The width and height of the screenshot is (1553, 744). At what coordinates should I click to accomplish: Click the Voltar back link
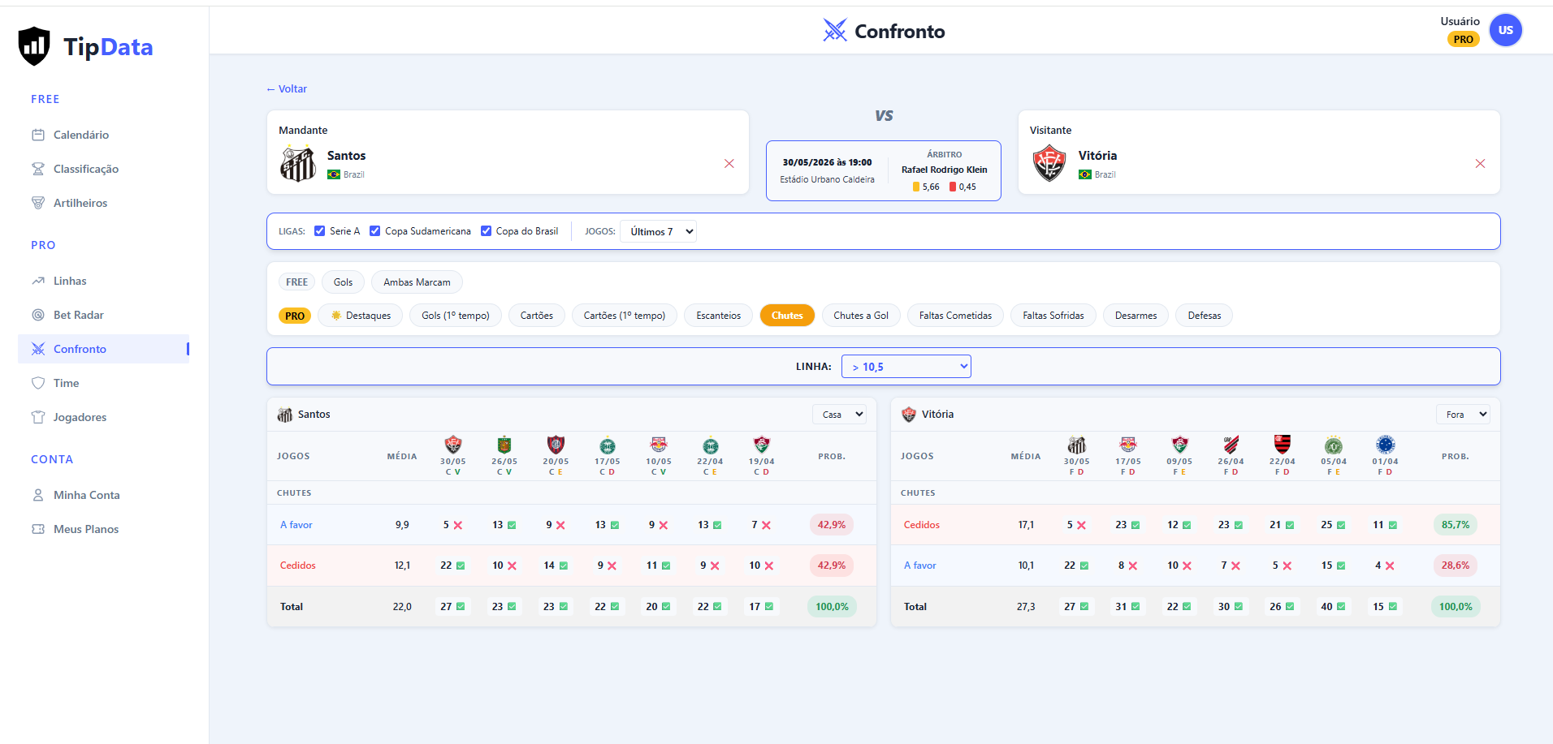click(x=287, y=89)
